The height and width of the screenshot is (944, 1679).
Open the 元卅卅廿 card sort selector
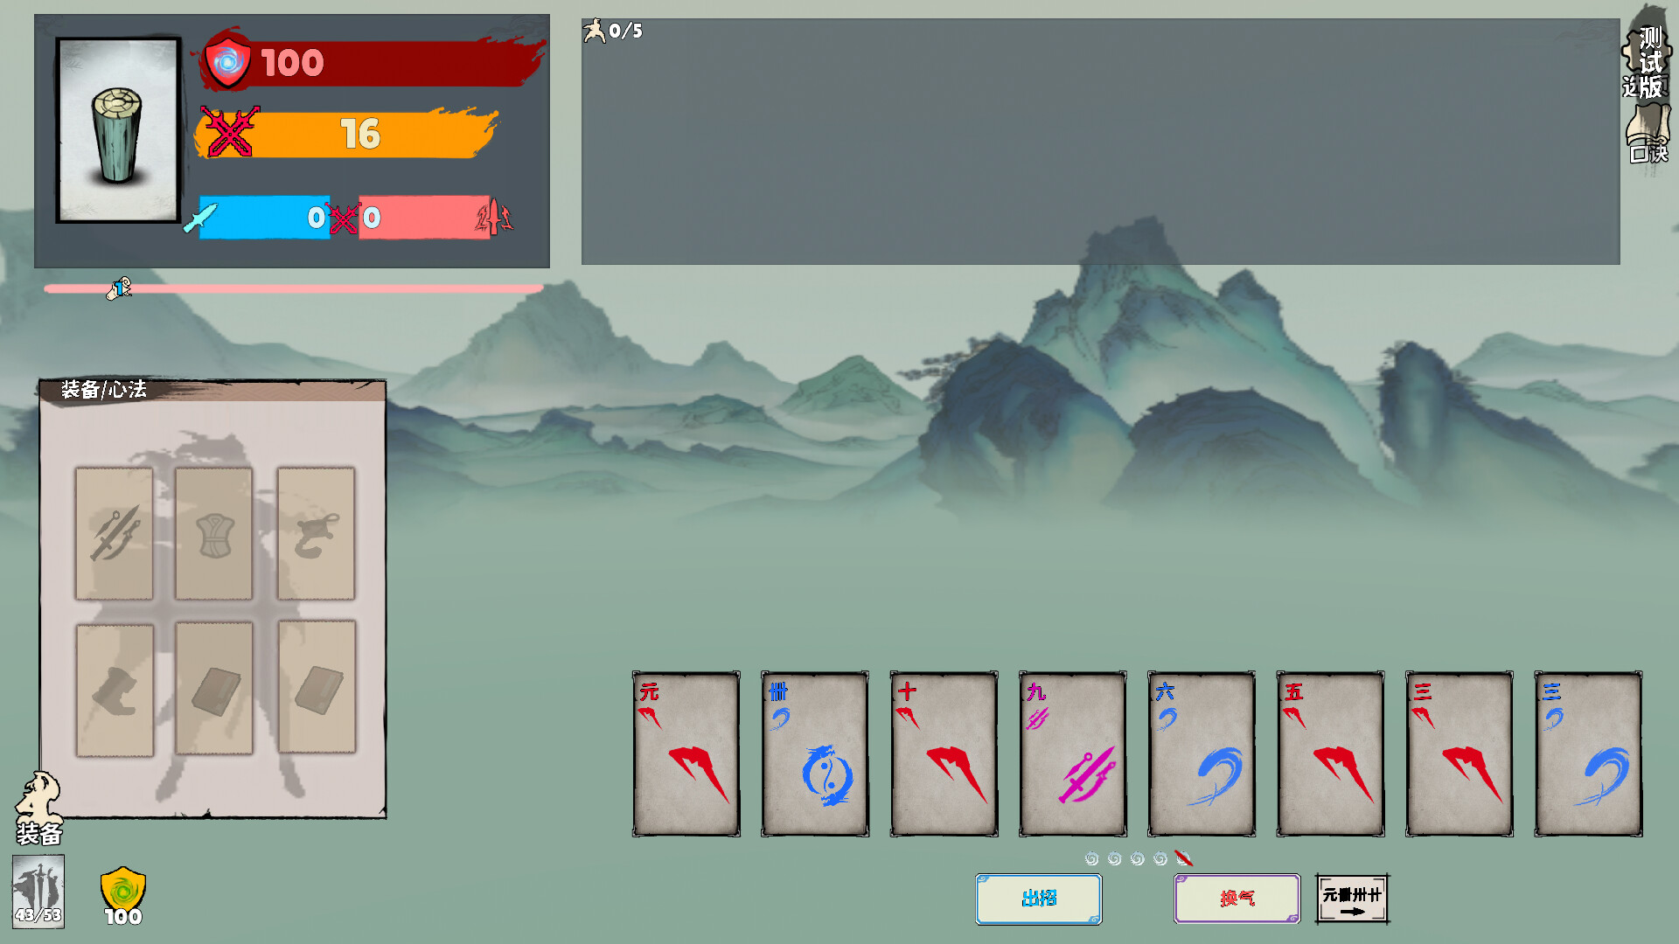coord(1349,899)
